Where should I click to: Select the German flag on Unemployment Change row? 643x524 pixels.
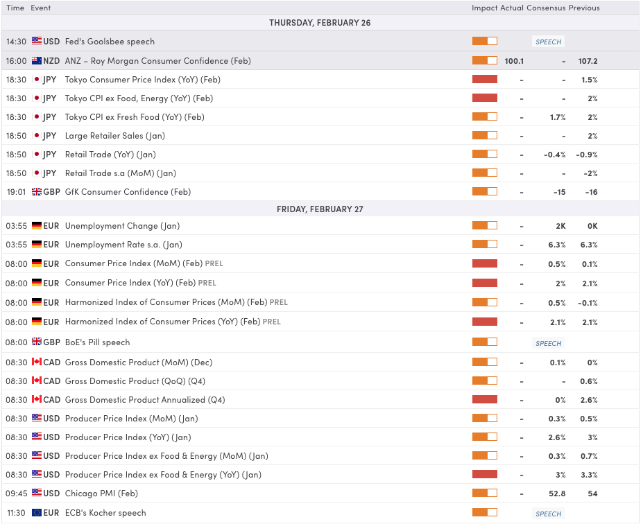tap(38, 225)
